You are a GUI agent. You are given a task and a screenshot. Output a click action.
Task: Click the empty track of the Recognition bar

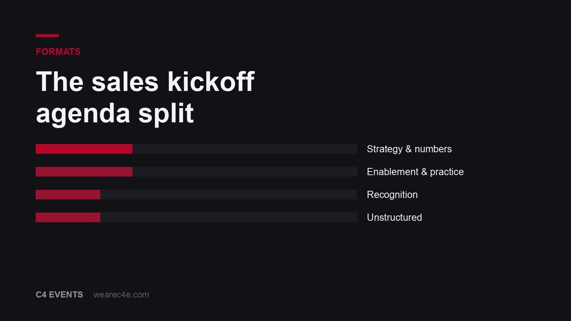click(229, 195)
